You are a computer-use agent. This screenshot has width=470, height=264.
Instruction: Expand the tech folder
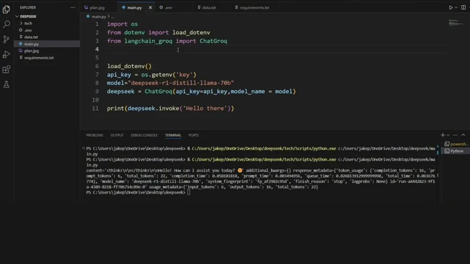pos(28,23)
